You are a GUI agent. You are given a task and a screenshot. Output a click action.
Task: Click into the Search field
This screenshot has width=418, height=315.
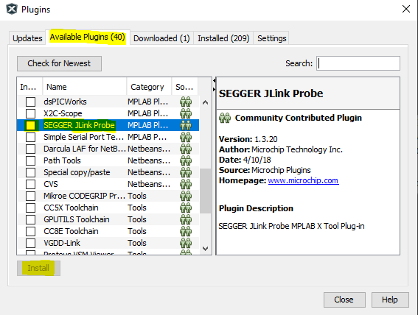(x=358, y=63)
